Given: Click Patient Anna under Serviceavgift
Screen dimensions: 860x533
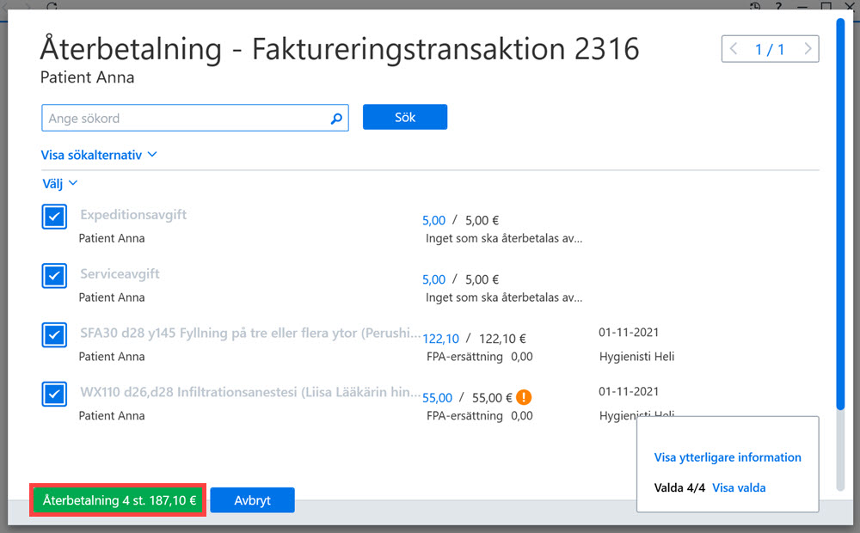Looking at the screenshot, I should click(x=112, y=297).
